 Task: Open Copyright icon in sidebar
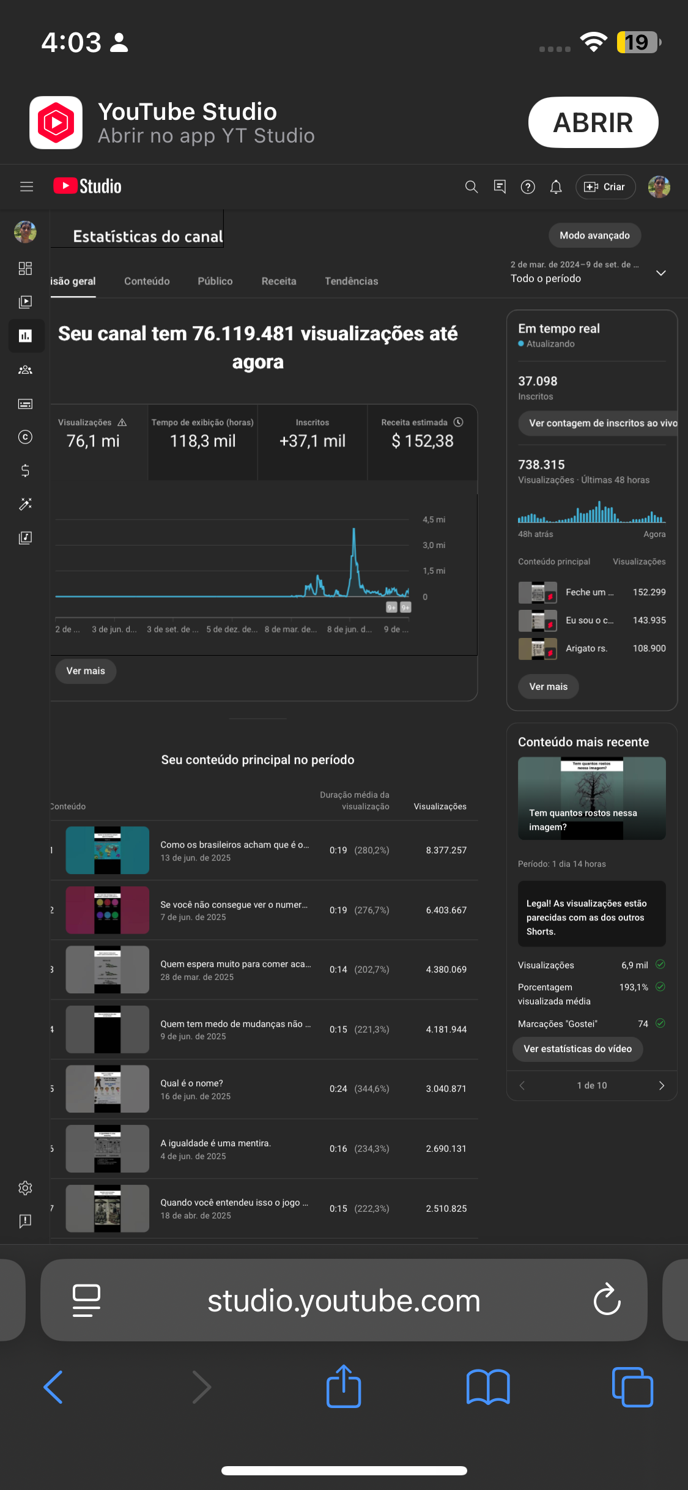point(25,437)
